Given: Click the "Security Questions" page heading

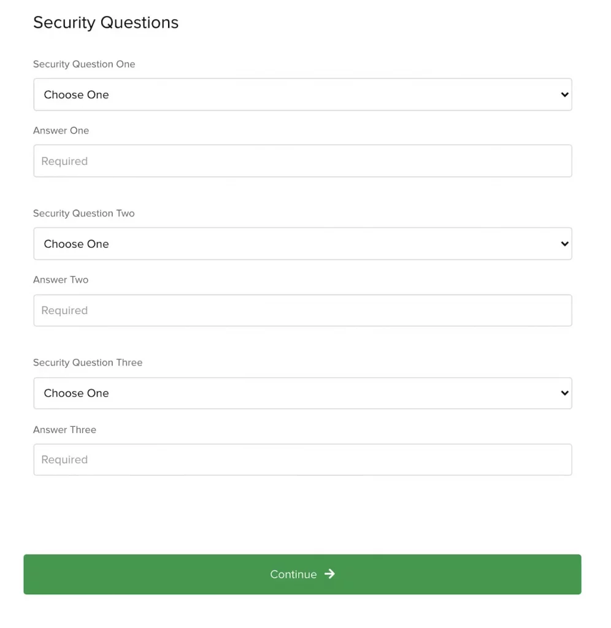Looking at the screenshot, I should click(x=106, y=23).
